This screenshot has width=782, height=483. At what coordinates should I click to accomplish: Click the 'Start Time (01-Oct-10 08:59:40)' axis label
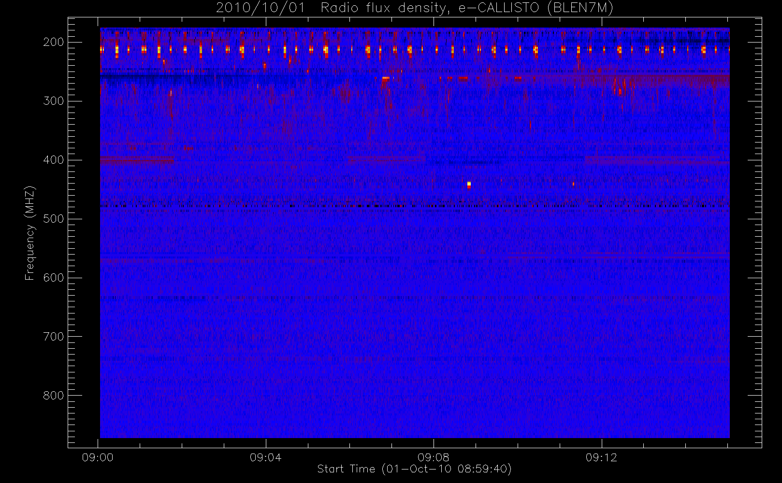(414, 469)
